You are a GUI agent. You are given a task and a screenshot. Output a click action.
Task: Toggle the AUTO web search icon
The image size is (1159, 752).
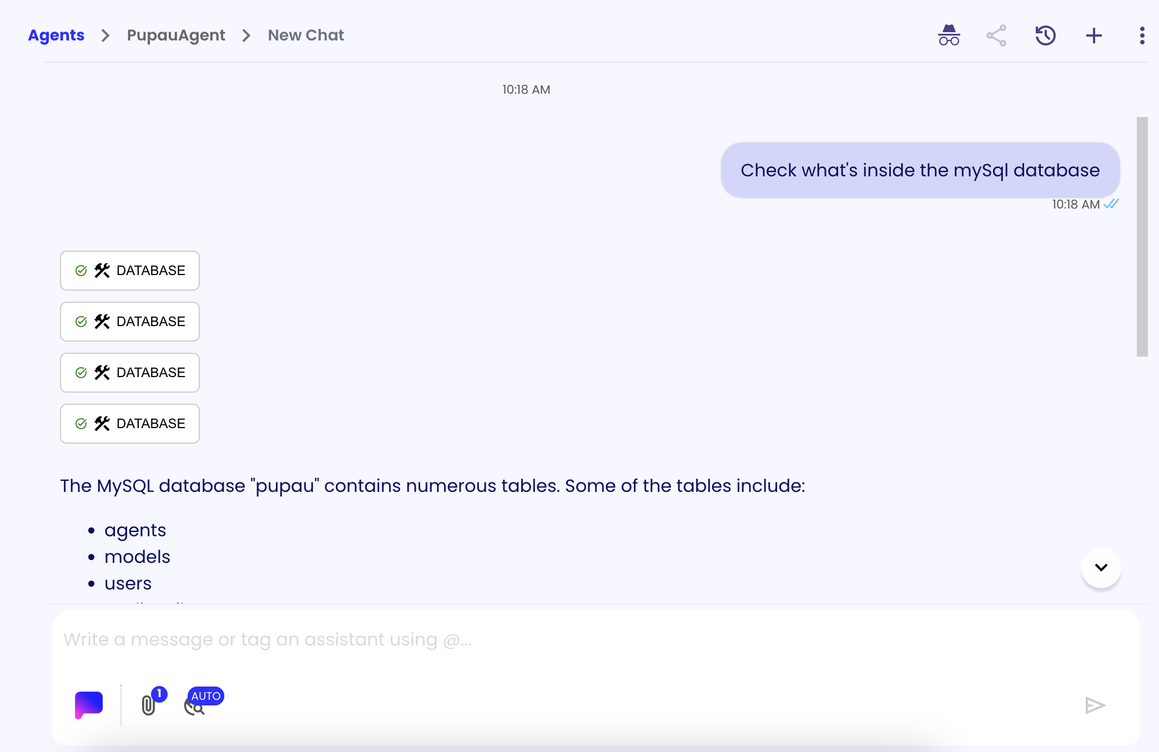[x=194, y=706]
